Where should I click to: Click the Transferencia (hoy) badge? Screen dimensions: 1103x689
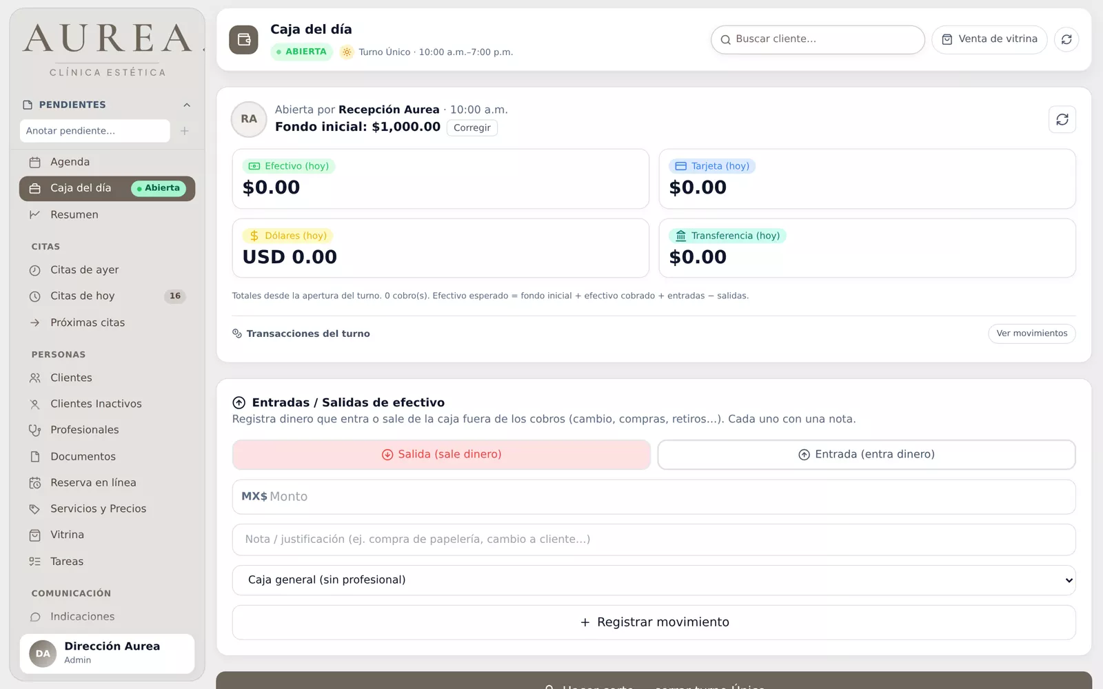pyautogui.click(x=727, y=236)
